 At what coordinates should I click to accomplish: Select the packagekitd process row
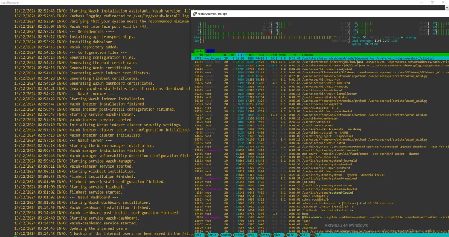coord(320,104)
